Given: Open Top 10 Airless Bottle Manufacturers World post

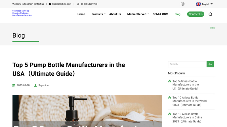Looking at the screenshot, I should (190, 101).
